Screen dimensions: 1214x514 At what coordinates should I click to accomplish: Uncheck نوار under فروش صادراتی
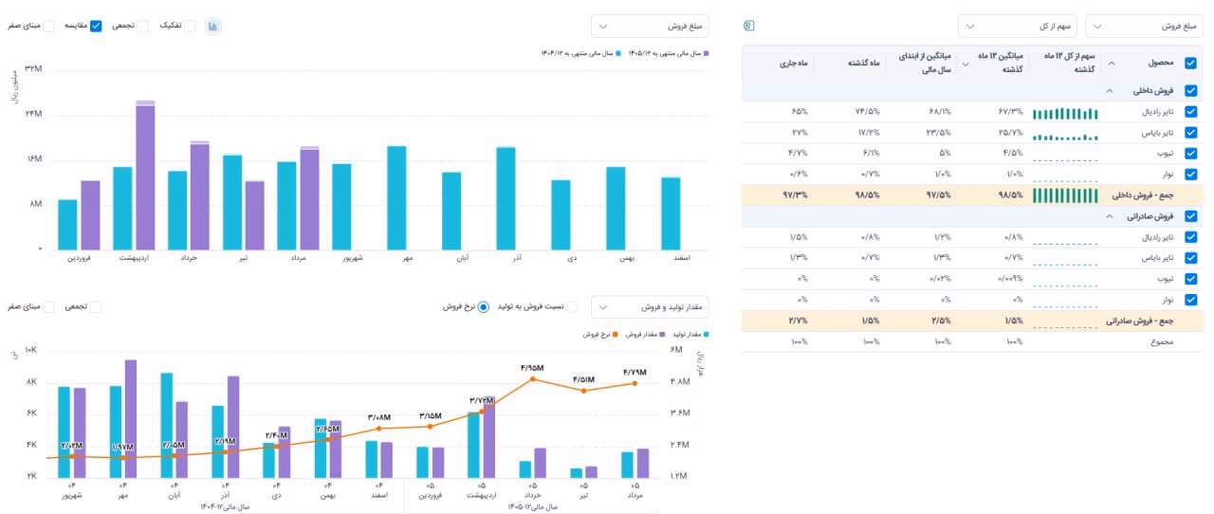(1191, 300)
